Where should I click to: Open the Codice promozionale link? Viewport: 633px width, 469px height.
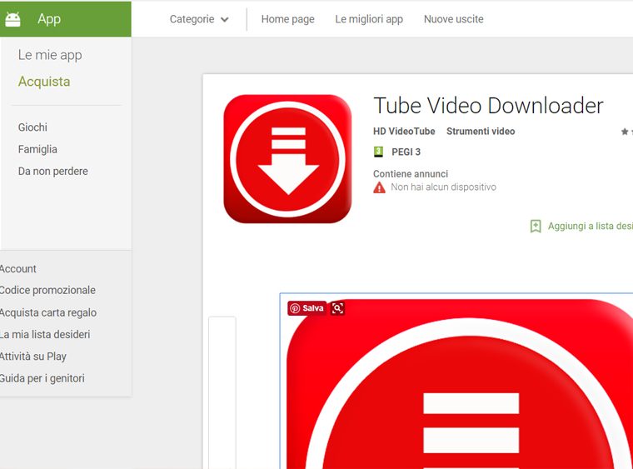tap(47, 290)
